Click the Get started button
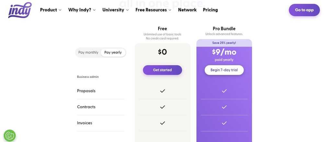The width and height of the screenshot is (324, 142). pyautogui.click(x=162, y=70)
